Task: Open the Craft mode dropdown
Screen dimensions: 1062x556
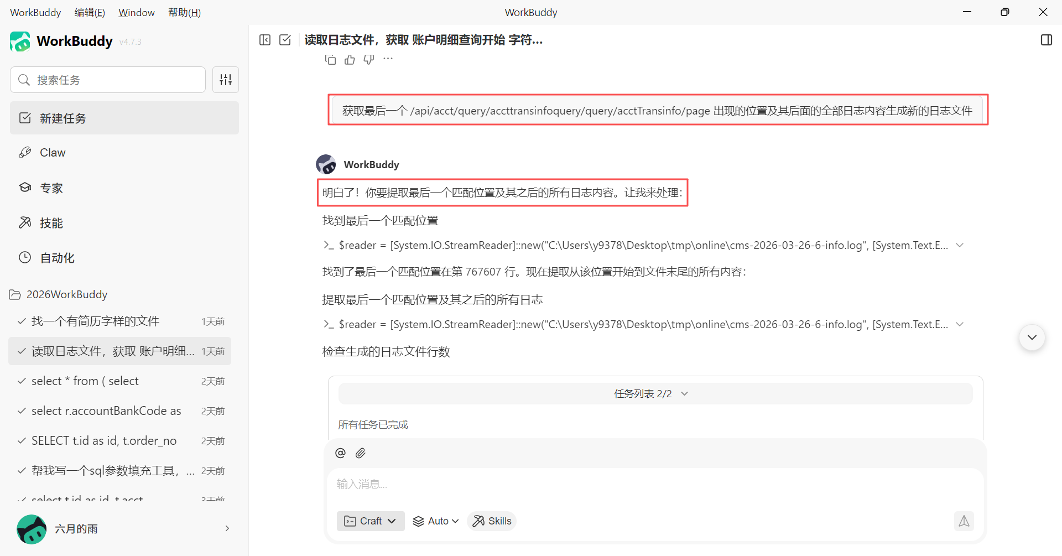Action: [x=370, y=521]
